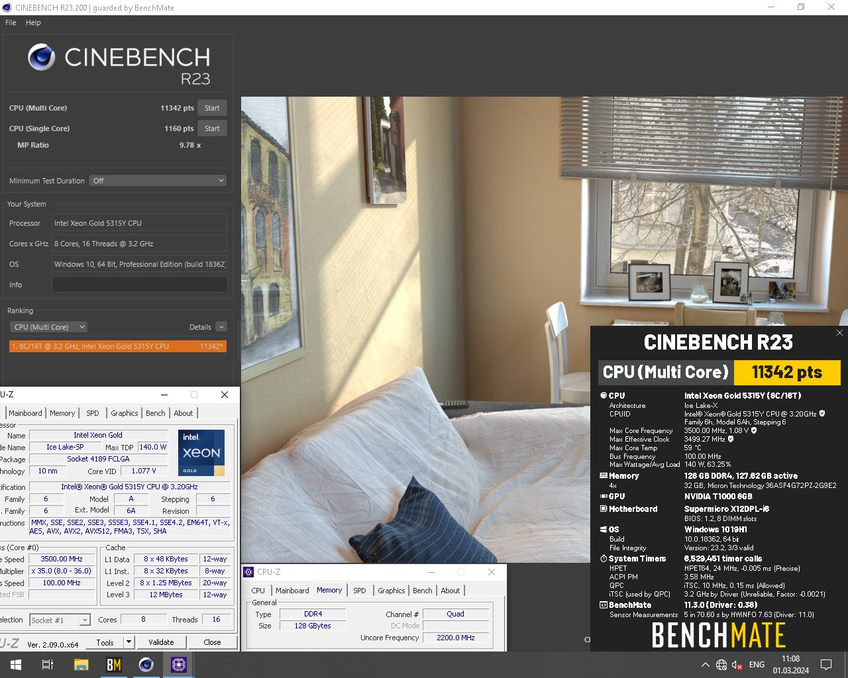This screenshot has width=848, height=678.
Task: Switch to Bench tab in bottom CPU-Z window
Action: (423, 591)
